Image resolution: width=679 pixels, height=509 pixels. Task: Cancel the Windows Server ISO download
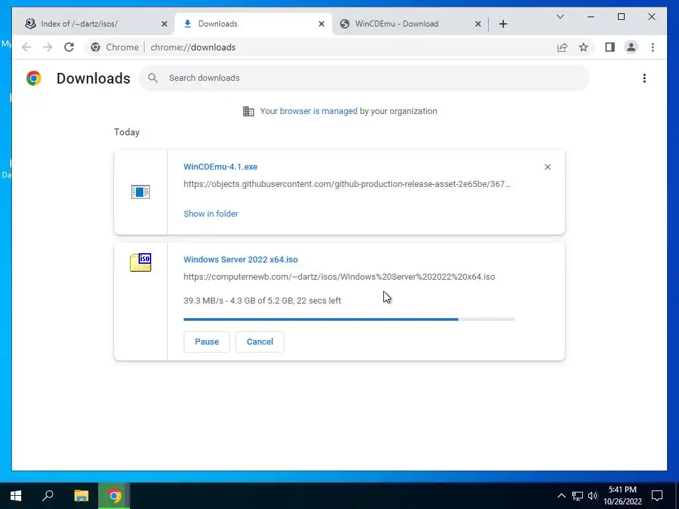coord(260,342)
